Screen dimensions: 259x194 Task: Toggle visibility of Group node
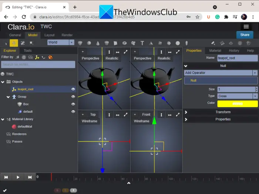[x=73, y=97]
